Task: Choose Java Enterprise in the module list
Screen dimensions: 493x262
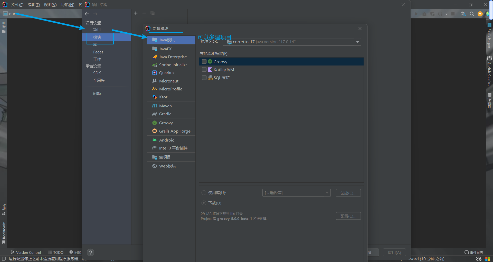Action: coord(171,57)
